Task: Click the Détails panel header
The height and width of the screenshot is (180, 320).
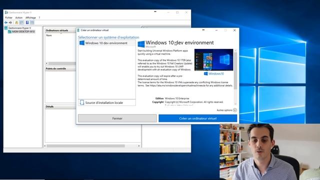Action: [x=60, y=106]
